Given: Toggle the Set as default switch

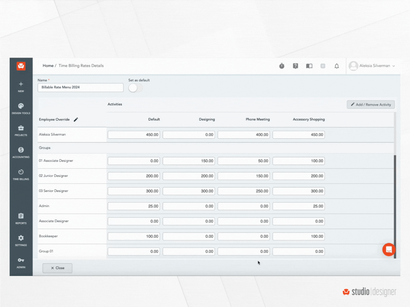Looking at the screenshot, I should pyautogui.click(x=135, y=88).
